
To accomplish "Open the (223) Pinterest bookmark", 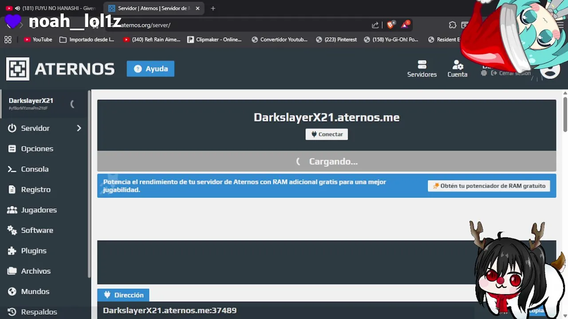I will click(x=336, y=39).
